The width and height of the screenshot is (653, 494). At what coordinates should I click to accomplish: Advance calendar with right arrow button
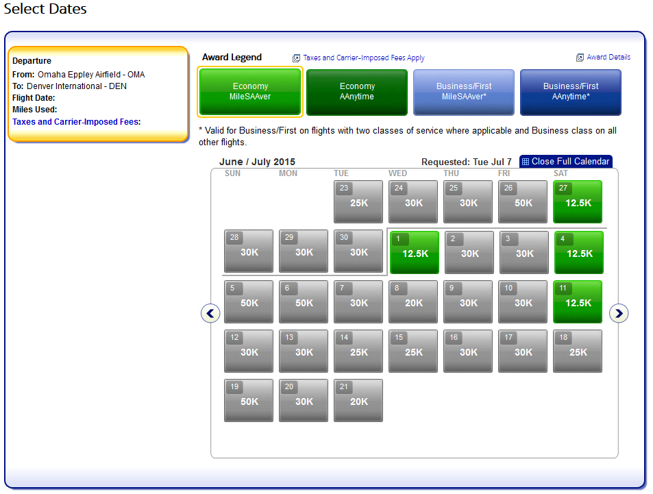pos(619,314)
